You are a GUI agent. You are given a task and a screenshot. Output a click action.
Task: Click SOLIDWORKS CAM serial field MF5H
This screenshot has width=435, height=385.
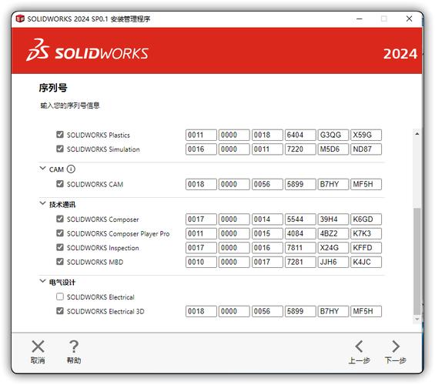[366, 184]
